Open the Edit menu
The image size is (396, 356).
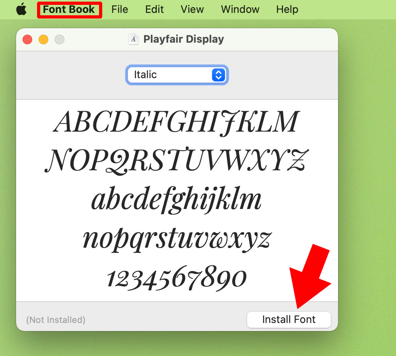pos(154,10)
